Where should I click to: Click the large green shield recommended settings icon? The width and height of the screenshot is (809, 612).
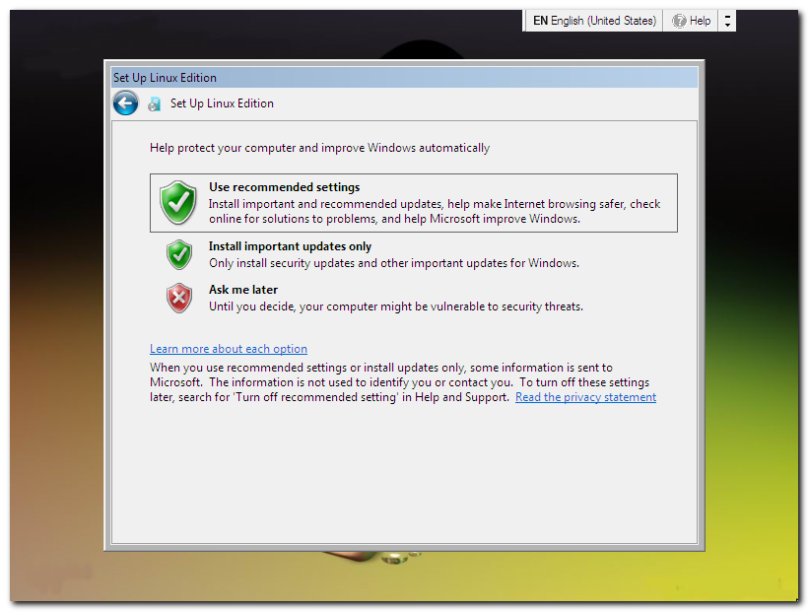point(178,203)
